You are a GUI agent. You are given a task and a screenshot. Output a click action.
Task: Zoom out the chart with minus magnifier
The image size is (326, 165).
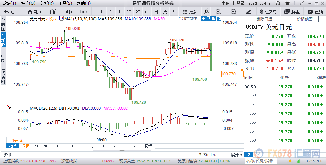218,11
